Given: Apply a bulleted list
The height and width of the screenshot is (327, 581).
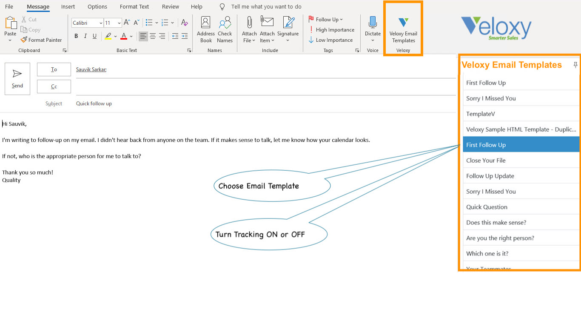Looking at the screenshot, I should 149,23.
